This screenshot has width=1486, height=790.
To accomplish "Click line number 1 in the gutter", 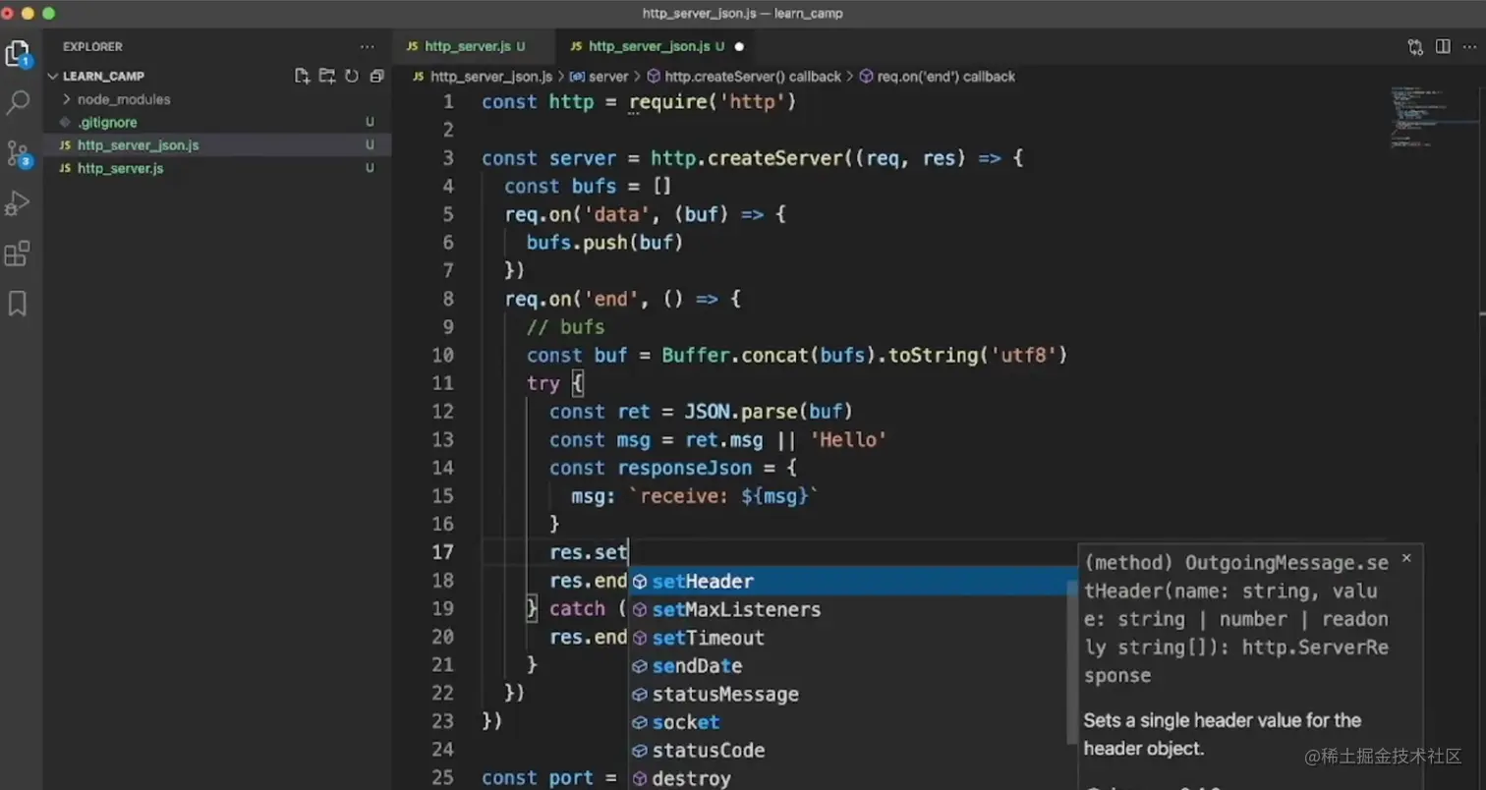I will 448,102.
